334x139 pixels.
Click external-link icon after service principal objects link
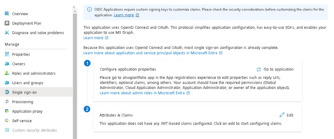pos(221,53)
